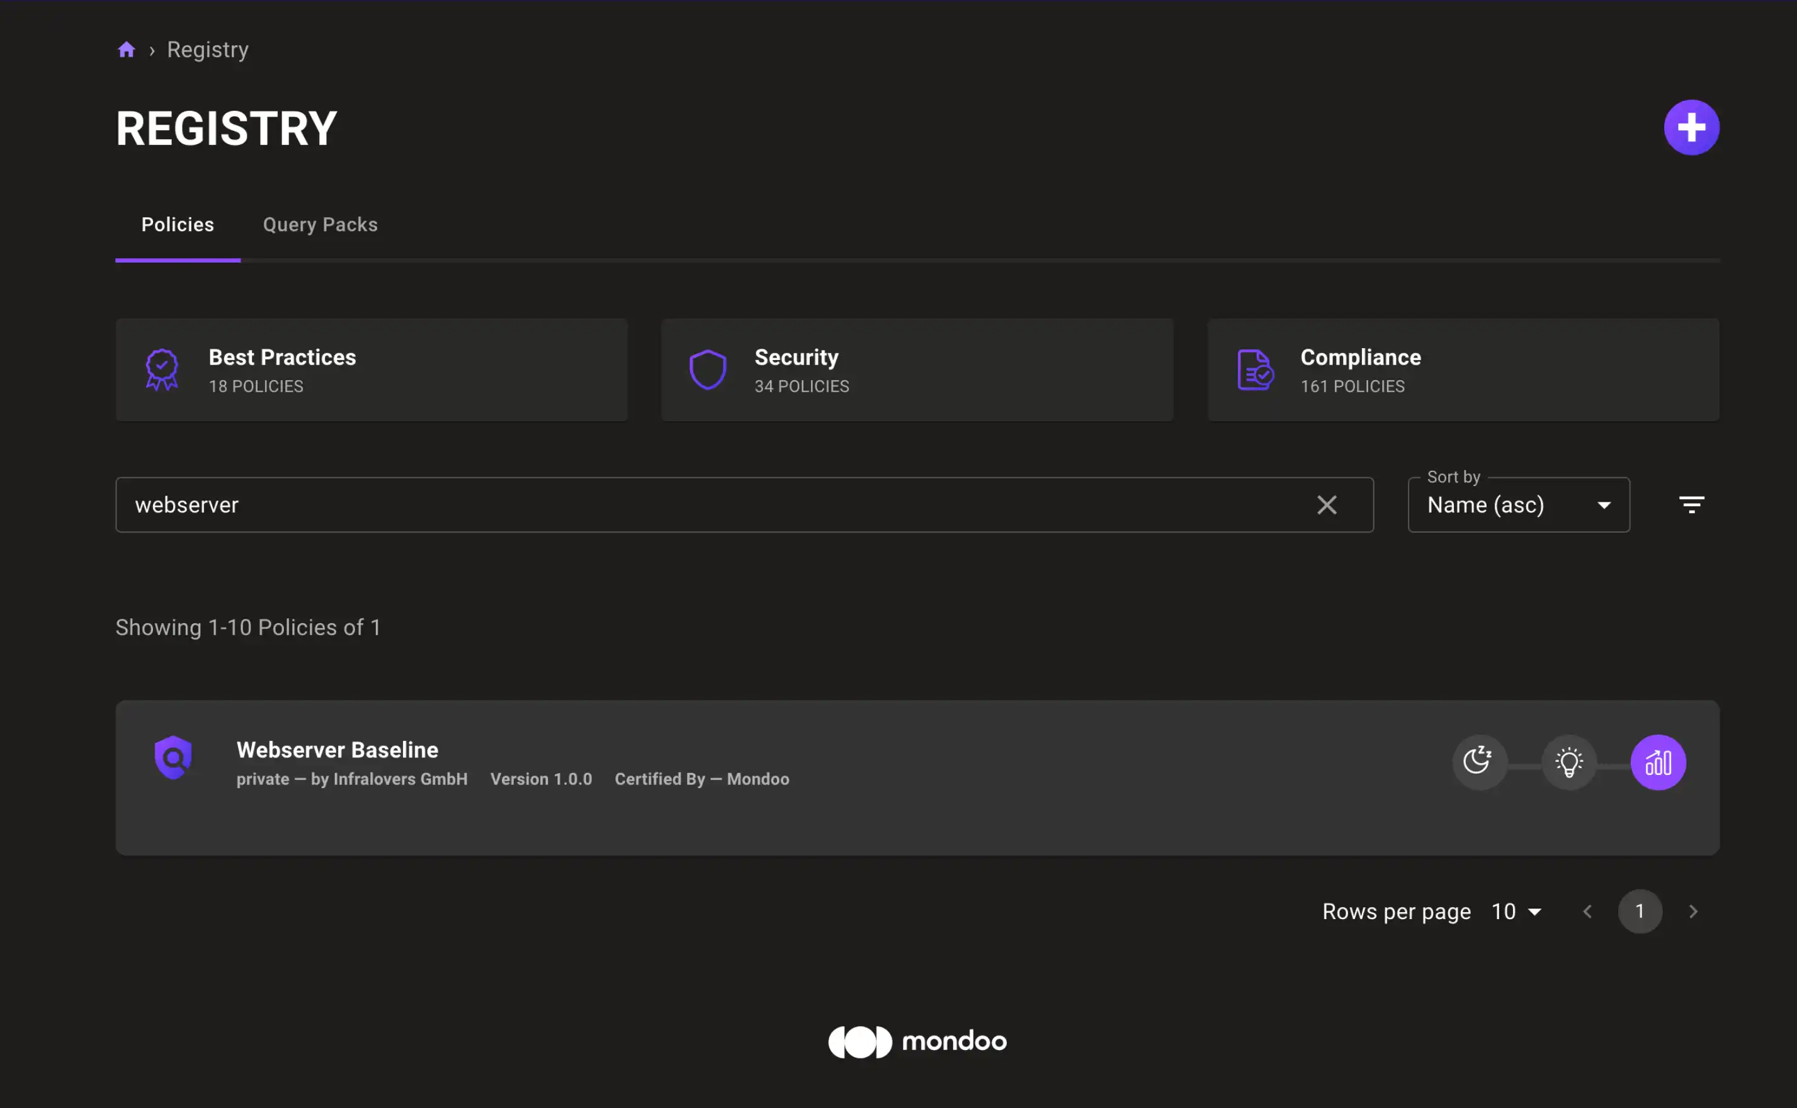Switch to the Query Packs tab
1797x1108 pixels.
coord(320,223)
